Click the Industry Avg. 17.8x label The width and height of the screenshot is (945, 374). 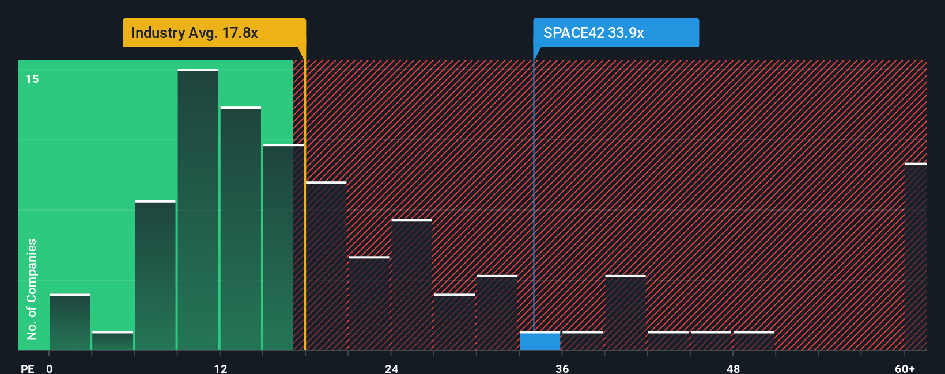point(214,33)
